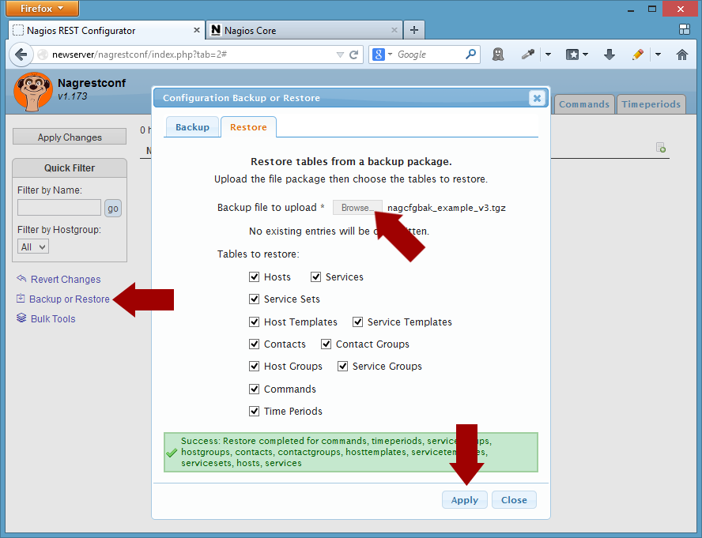Open the downloads arrow icon

pyautogui.click(x=609, y=55)
